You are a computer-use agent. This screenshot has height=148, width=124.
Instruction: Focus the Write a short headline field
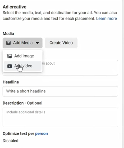60,91
